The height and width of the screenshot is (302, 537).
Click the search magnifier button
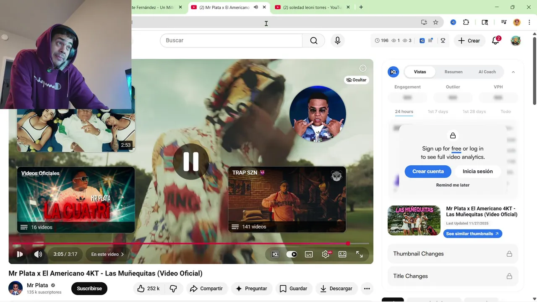[x=314, y=41]
